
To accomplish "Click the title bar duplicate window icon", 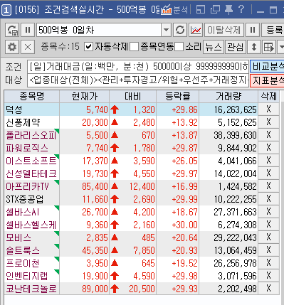I will pyautogui.click(x=215, y=10).
